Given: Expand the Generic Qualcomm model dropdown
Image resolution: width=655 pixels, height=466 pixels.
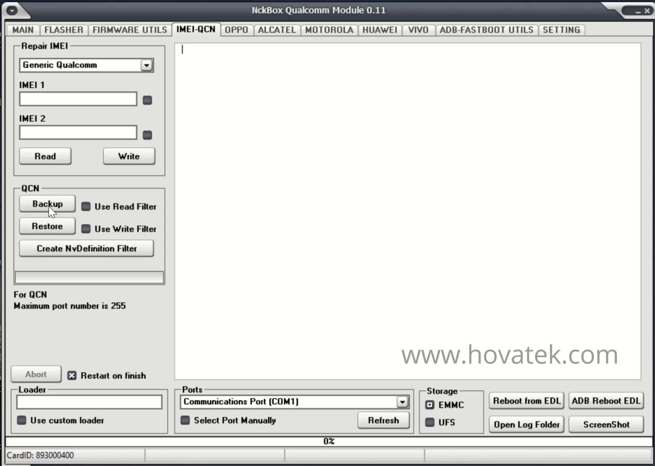Looking at the screenshot, I should click(x=147, y=65).
